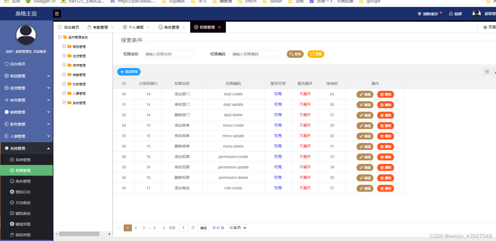
Task: Expand 进货管理 sidebar menu
Action: [26, 88]
